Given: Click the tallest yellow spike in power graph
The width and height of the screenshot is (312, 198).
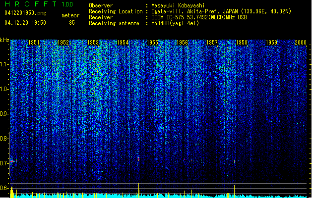Looking at the screenshot, I should tap(139, 190).
